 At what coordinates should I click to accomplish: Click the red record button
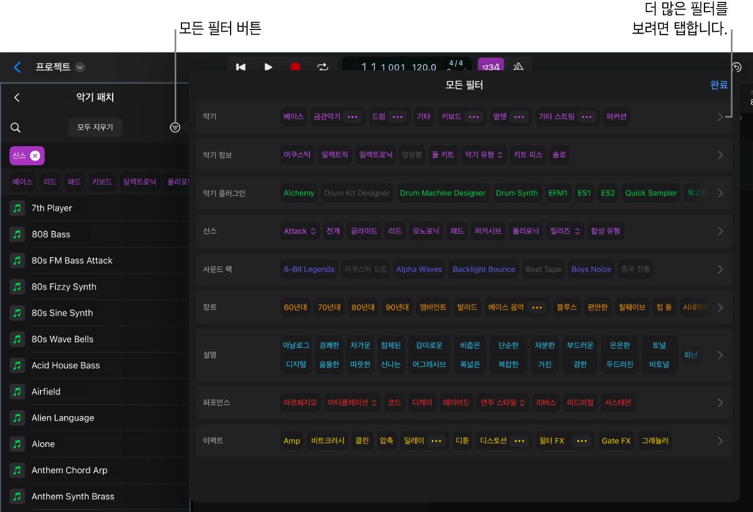(x=295, y=67)
